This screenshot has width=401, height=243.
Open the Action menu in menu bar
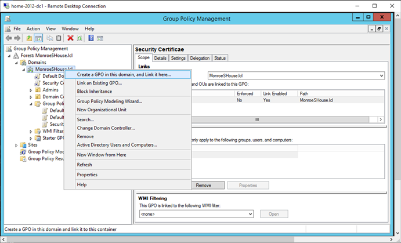(33, 28)
